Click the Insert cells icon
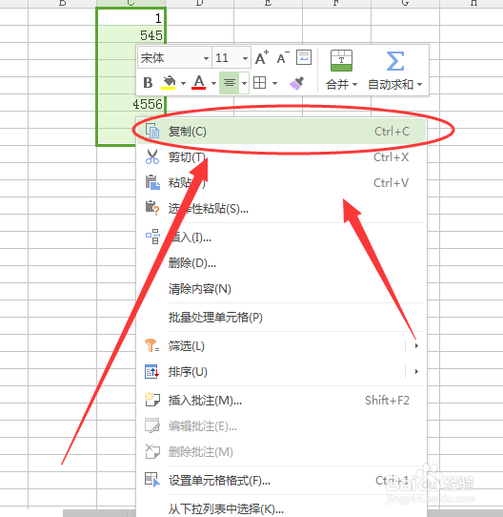 152,237
